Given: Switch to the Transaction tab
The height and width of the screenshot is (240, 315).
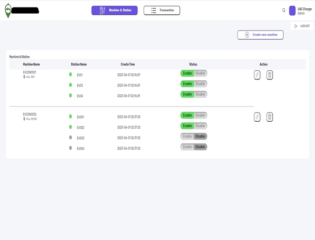Looking at the screenshot, I should [x=162, y=10].
